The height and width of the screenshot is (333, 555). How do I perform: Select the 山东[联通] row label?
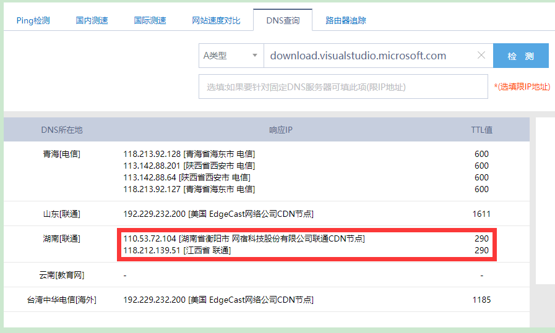pos(62,214)
